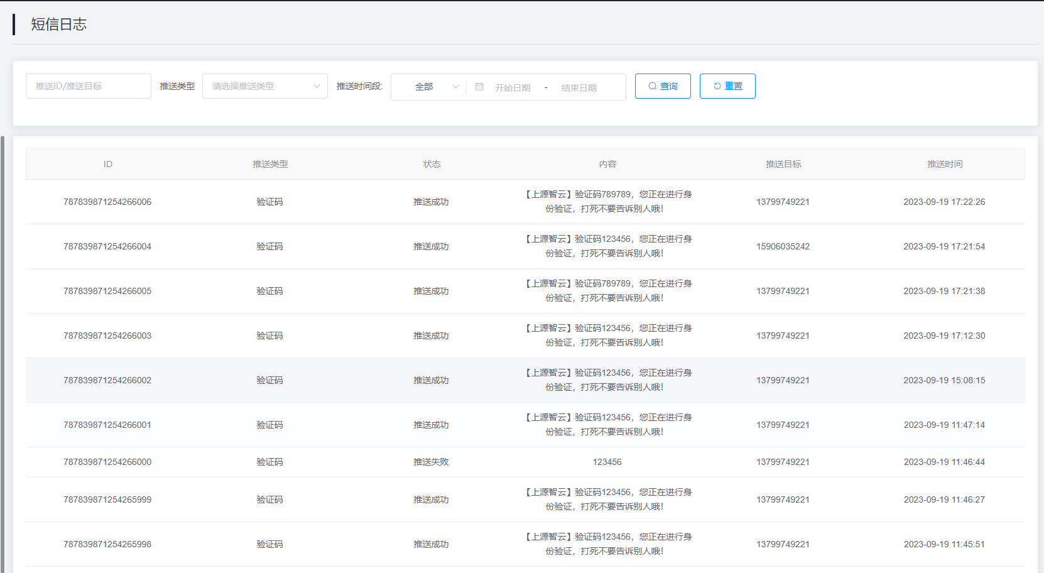Image resolution: width=1044 pixels, height=573 pixels.
Task: Open the 推送类型 dropdown
Action: [x=264, y=86]
